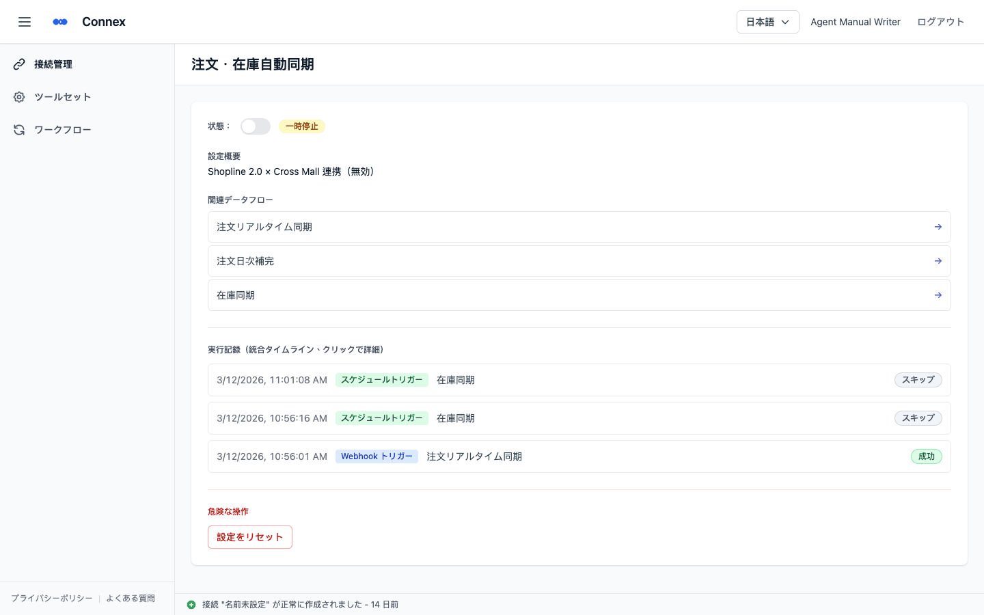Click the arrow icon on 注文日次補完 row
The width and height of the screenshot is (984, 615).
[938, 261]
